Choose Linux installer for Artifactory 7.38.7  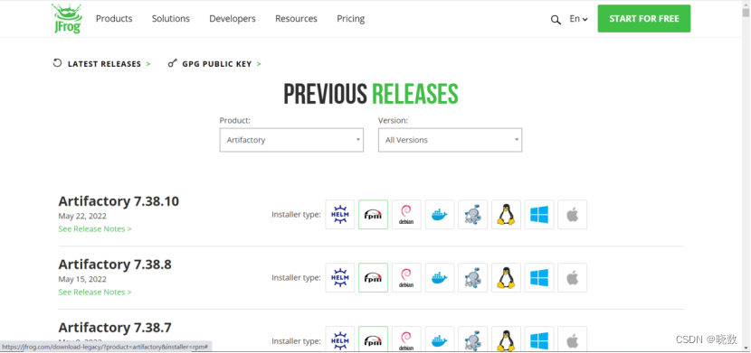click(507, 339)
